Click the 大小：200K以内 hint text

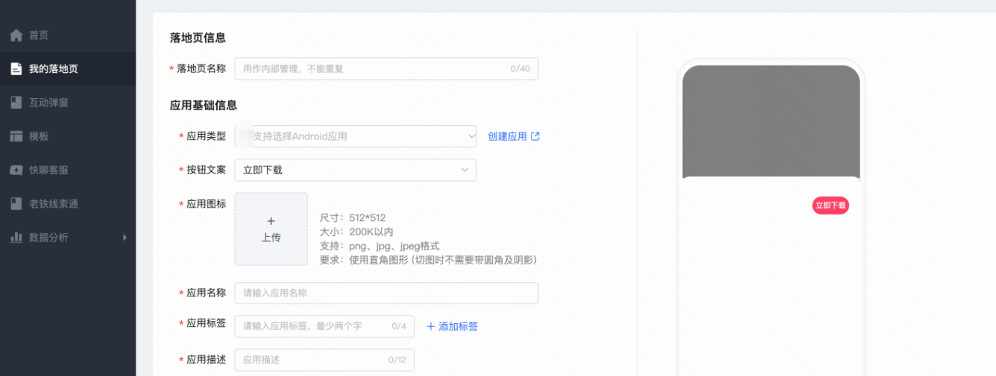[356, 232]
